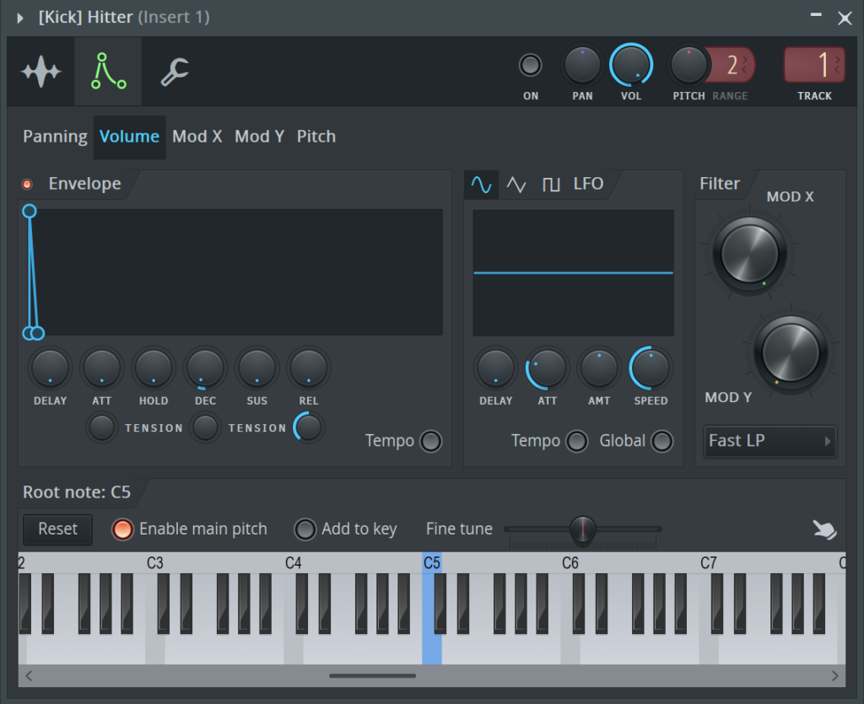864x704 pixels.
Task: Minimize the Hitter plugin window
Action: pyautogui.click(x=816, y=15)
